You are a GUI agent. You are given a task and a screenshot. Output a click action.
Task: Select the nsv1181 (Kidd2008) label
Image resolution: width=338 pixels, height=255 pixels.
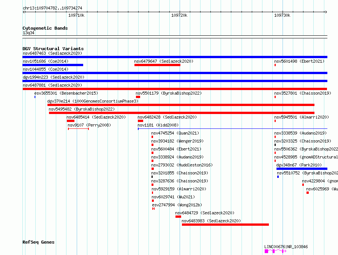158,125
